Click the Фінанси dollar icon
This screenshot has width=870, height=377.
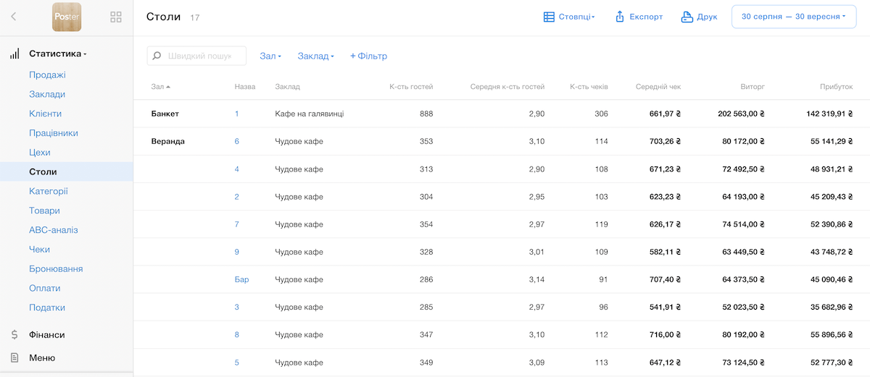[x=14, y=335]
